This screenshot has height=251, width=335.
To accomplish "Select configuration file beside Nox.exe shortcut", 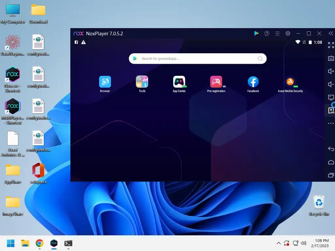I will [x=38, y=77].
